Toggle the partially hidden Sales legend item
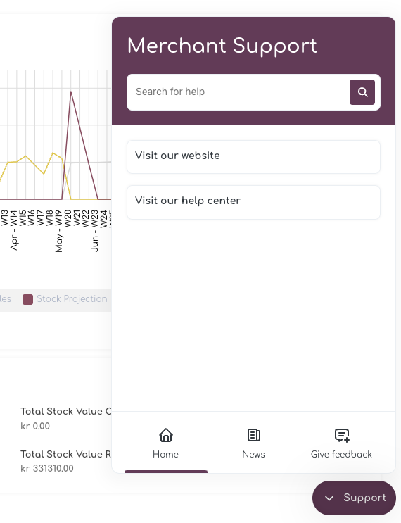The image size is (401, 523). click(6, 298)
